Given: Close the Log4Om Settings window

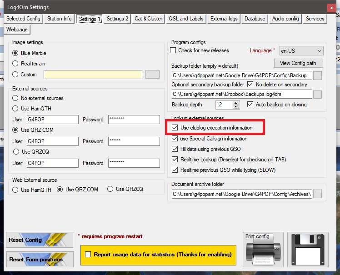Looking at the screenshot, I should [x=331, y=8].
